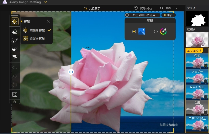Collapse the toolbar with double chevron
The height and width of the screenshot is (134, 209).
pos(15,101)
